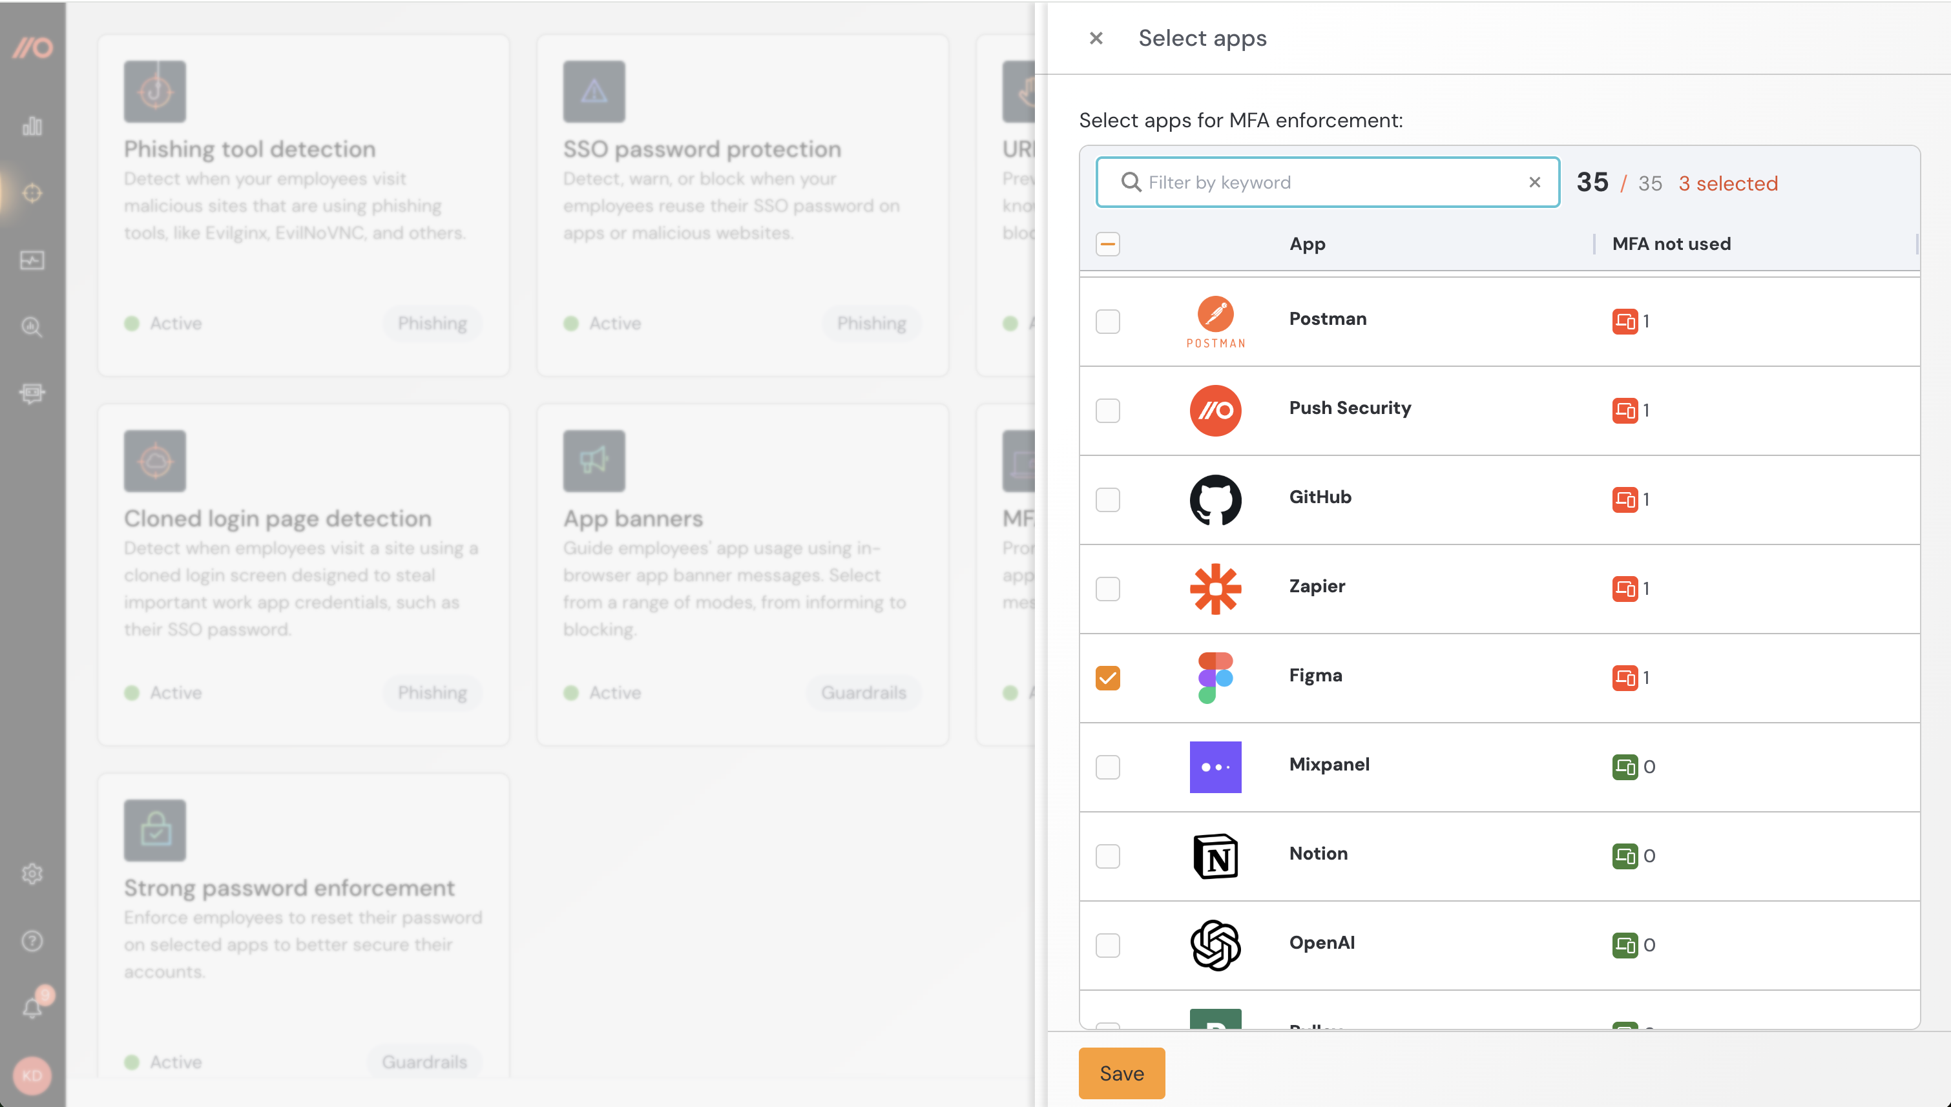
Task: Click the Save button
Action: (x=1122, y=1073)
